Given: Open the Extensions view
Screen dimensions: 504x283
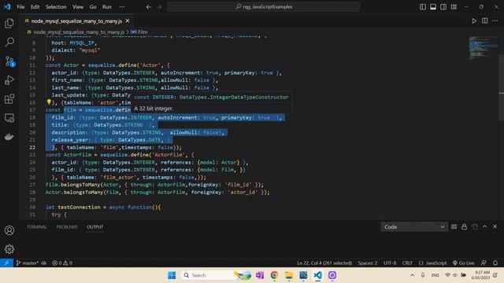Looking at the screenshot, I should [x=9, y=99].
